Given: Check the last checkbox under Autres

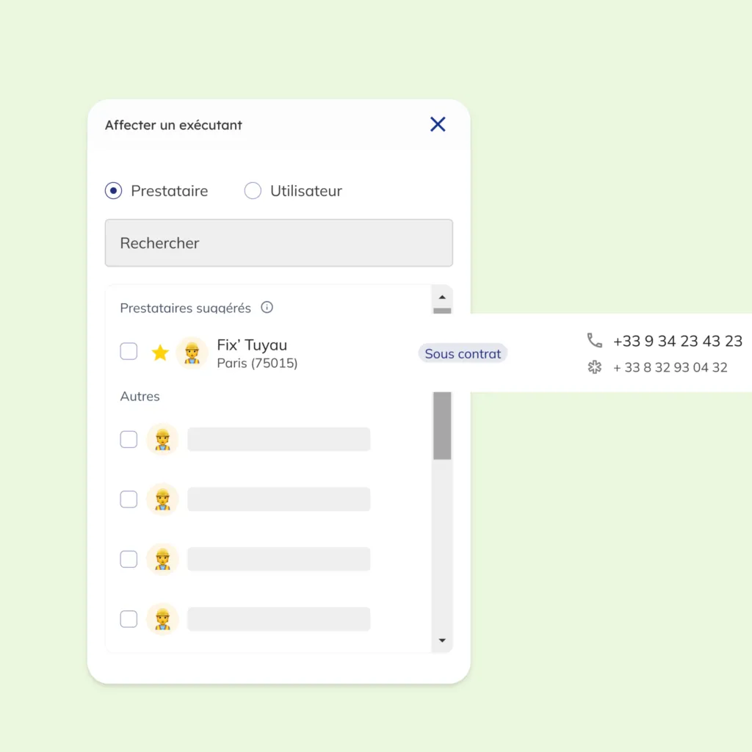Looking at the screenshot, I should coord(129,618).
